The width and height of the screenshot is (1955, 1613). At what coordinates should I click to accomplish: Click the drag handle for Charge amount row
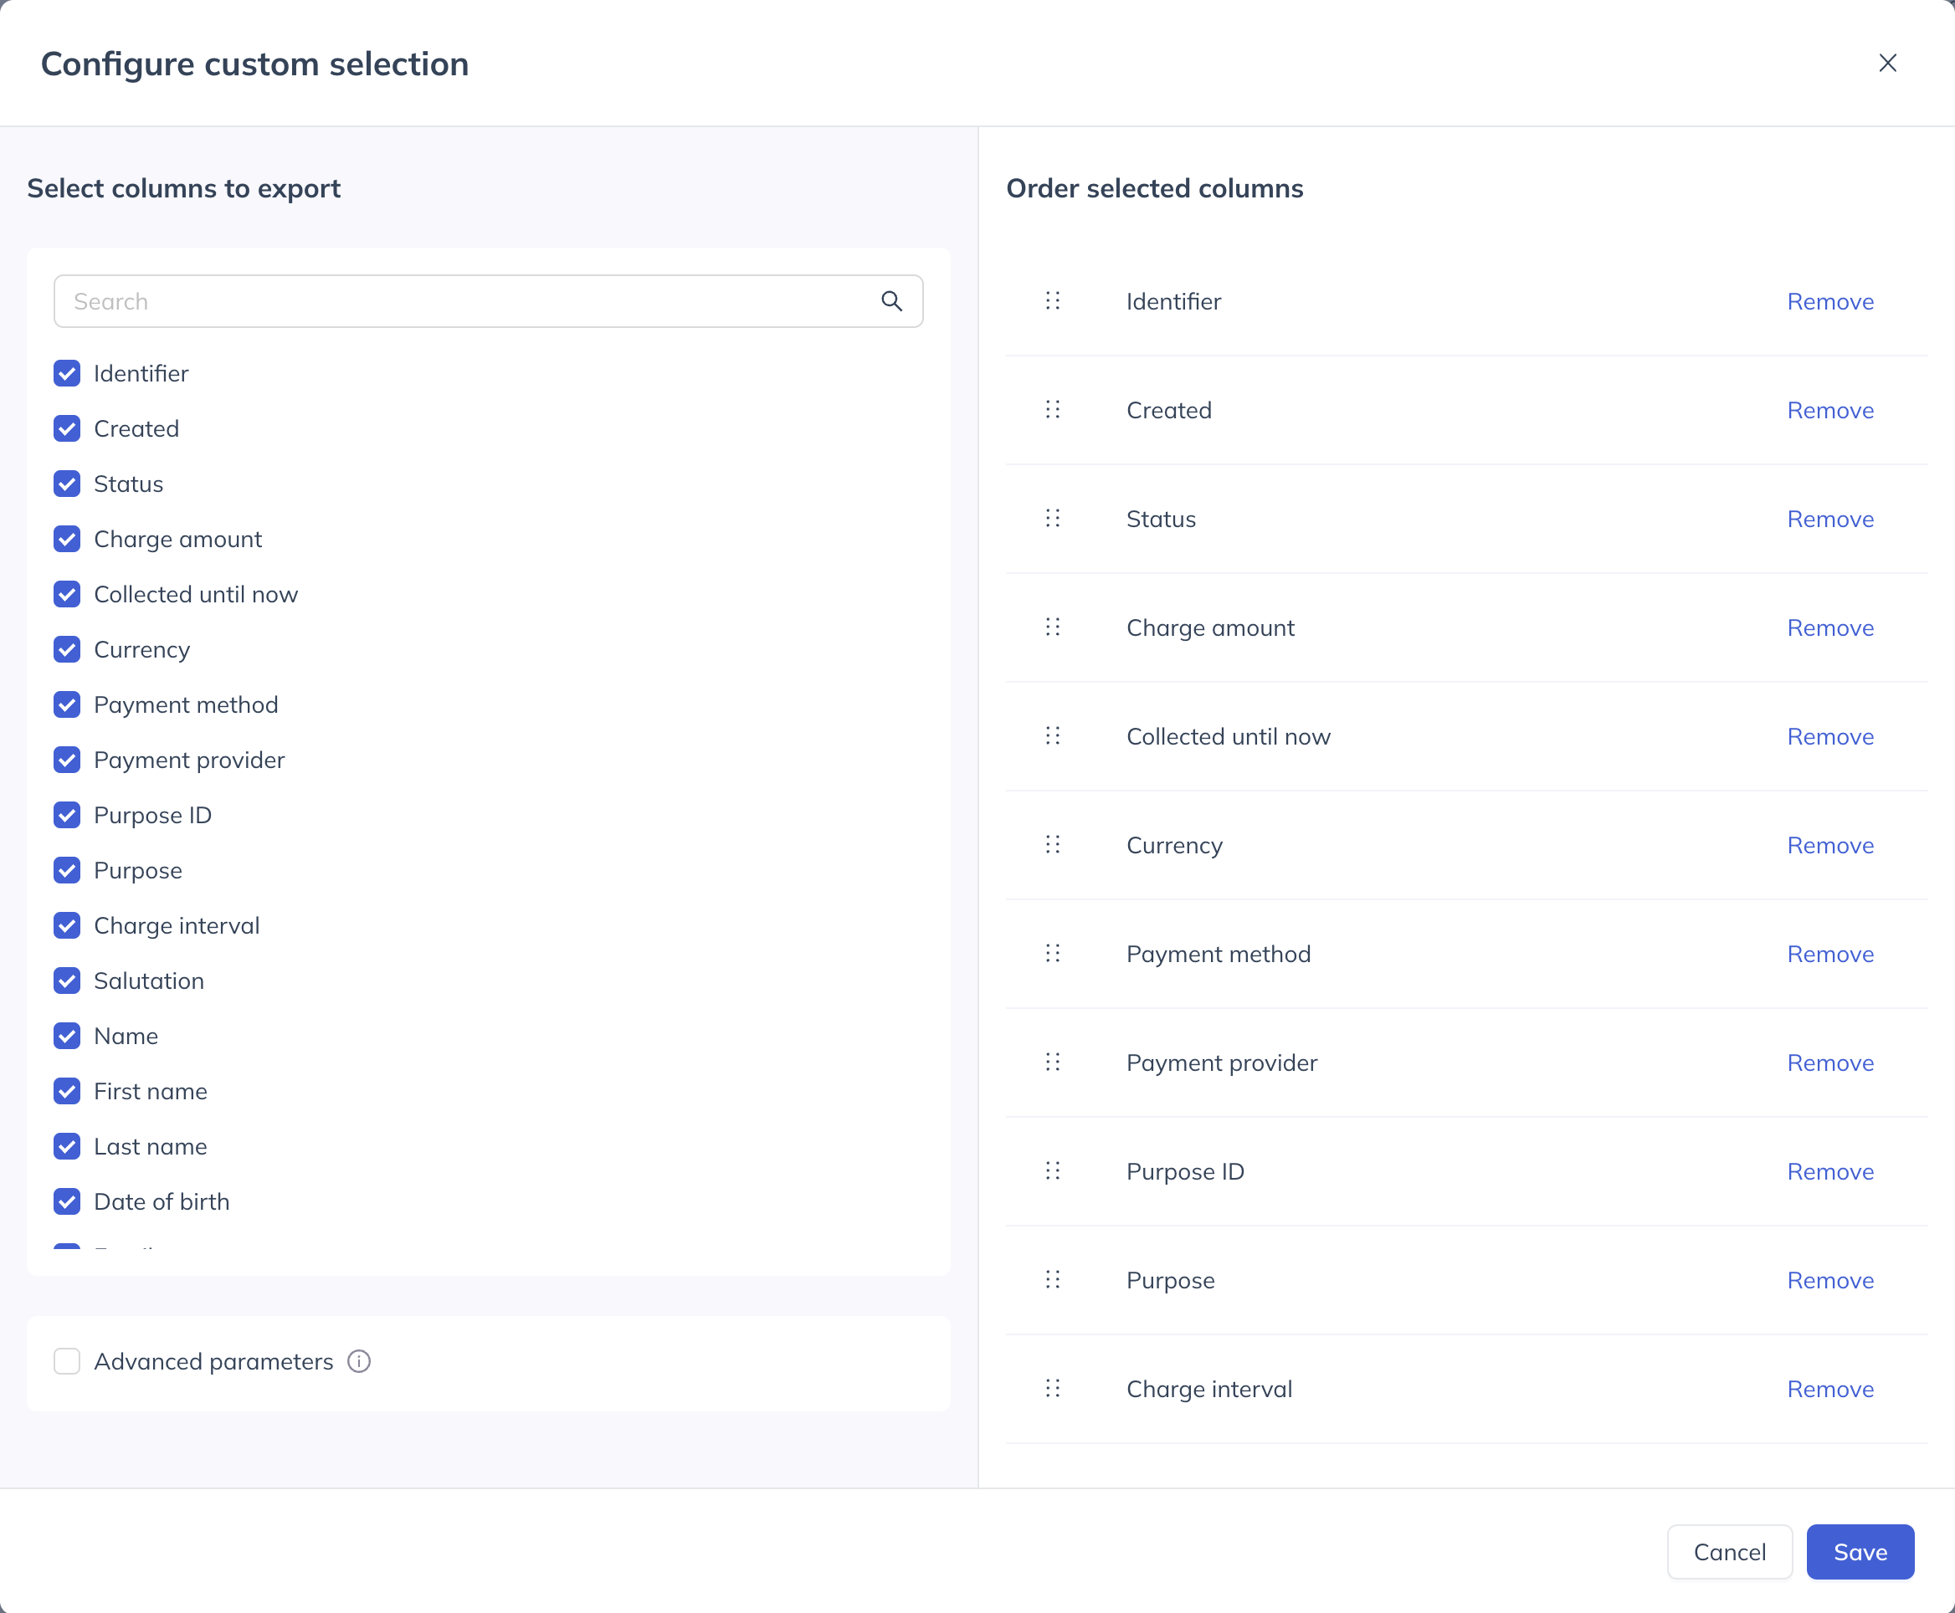(1052, 627)
